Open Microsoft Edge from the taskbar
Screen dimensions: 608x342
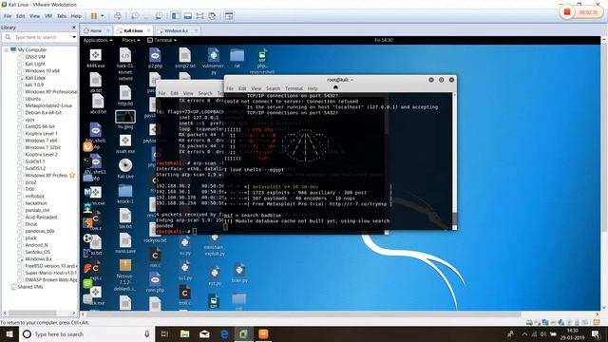[224, 333]
